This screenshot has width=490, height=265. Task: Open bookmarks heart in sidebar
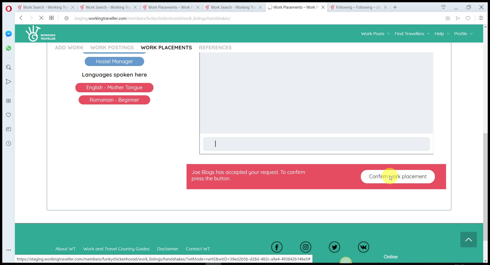(9, 115)
